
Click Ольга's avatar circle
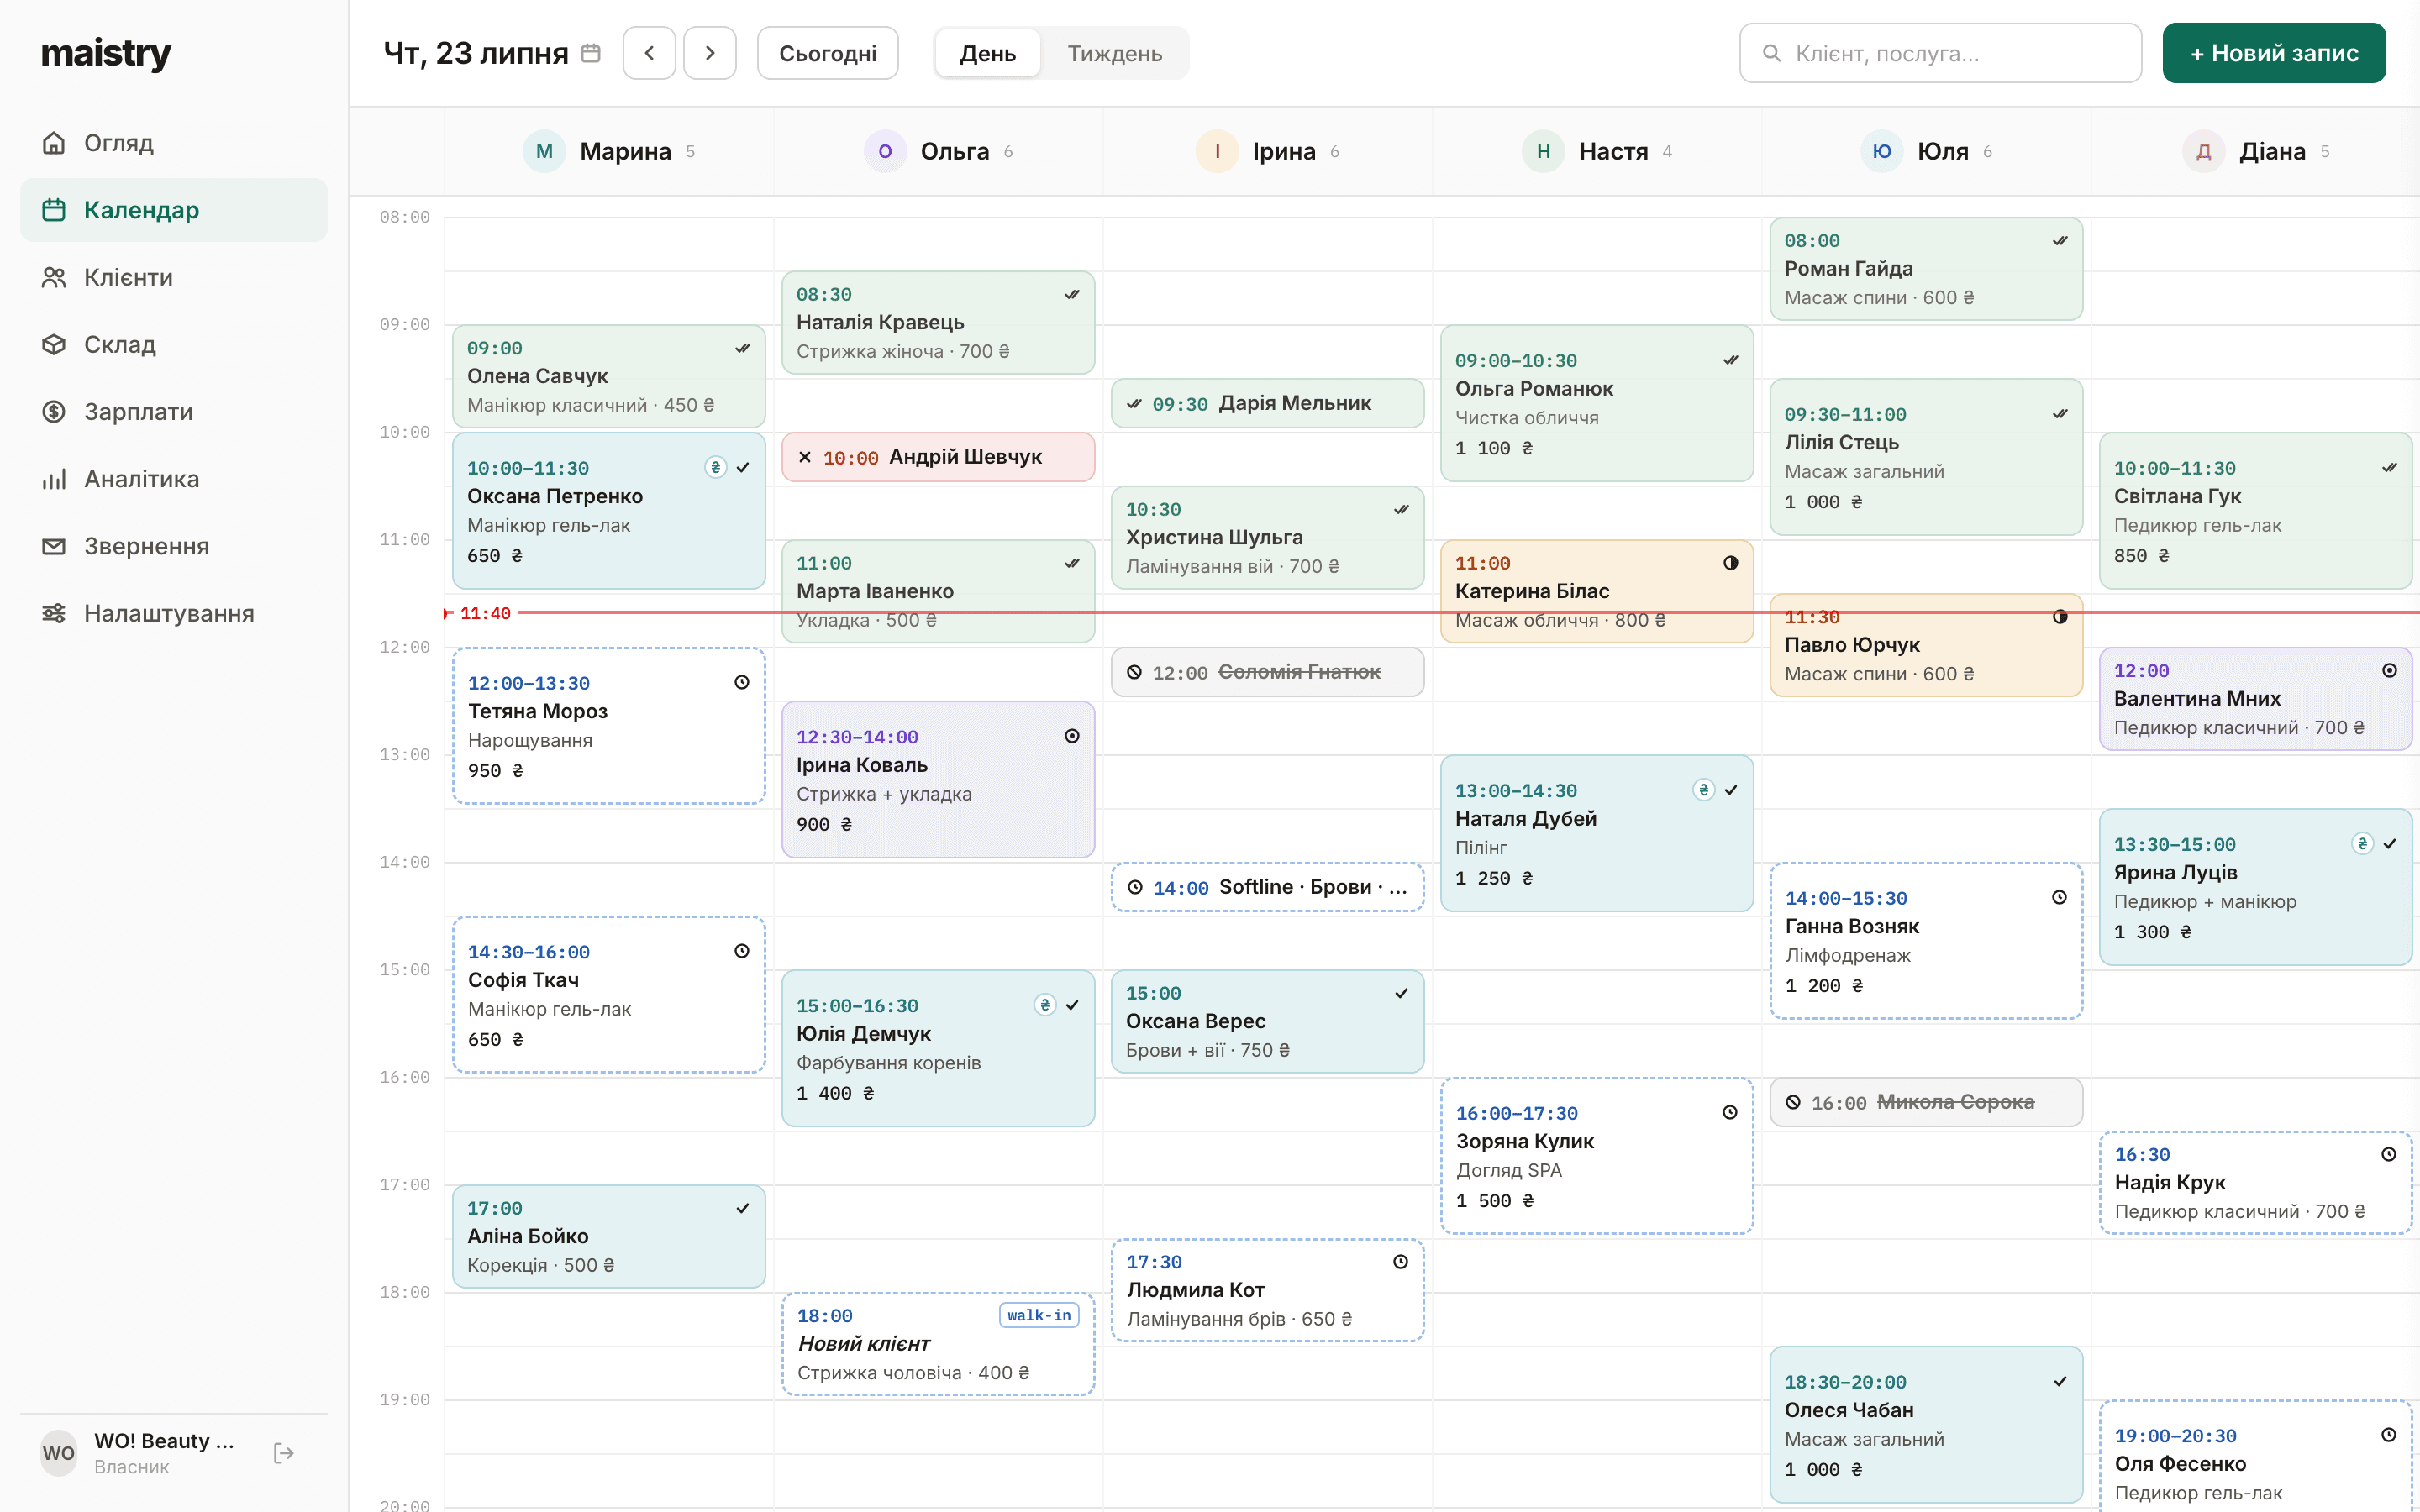(x=885, y=151)
